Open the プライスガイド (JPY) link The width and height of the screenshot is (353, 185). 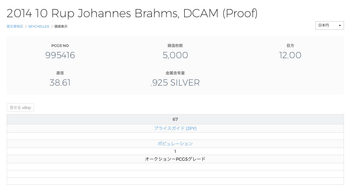175,129
